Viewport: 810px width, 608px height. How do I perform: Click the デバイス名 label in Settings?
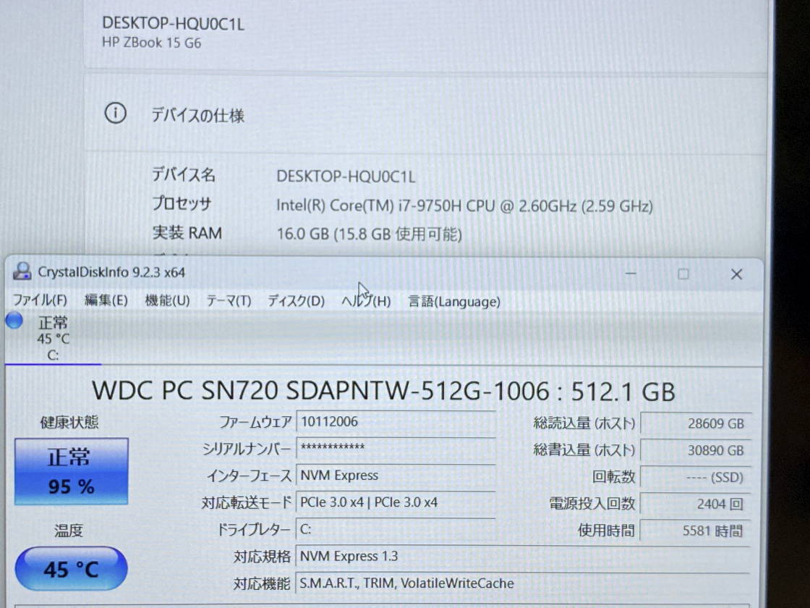pos(184,174)
